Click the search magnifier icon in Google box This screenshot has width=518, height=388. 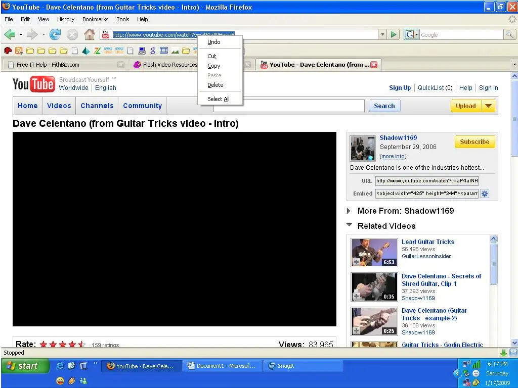pyautogui.click(x=509, y=35)
